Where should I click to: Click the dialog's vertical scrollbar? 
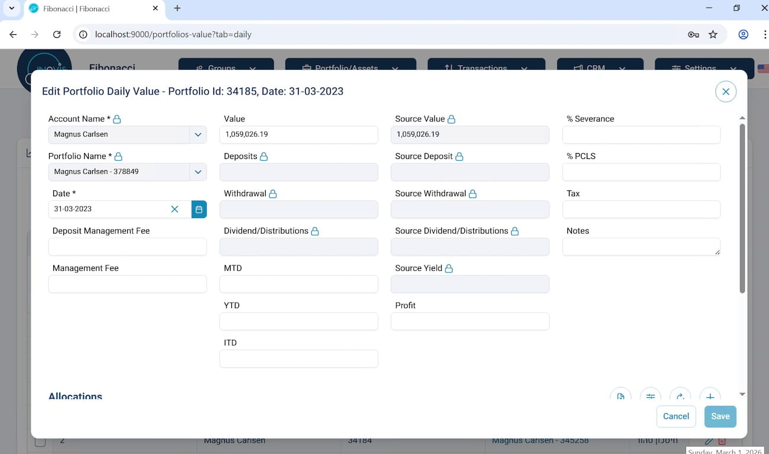[742, 207]
